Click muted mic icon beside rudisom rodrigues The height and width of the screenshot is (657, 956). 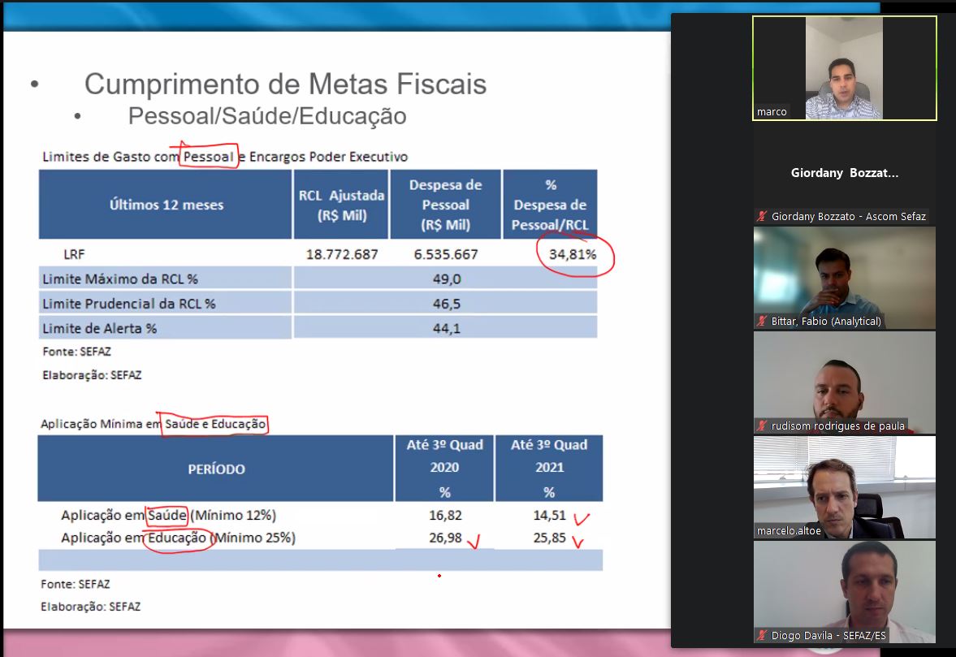click(x=762, y=426)
